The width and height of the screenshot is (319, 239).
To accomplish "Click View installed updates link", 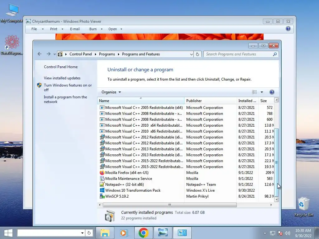I will (x=62, y=78).
